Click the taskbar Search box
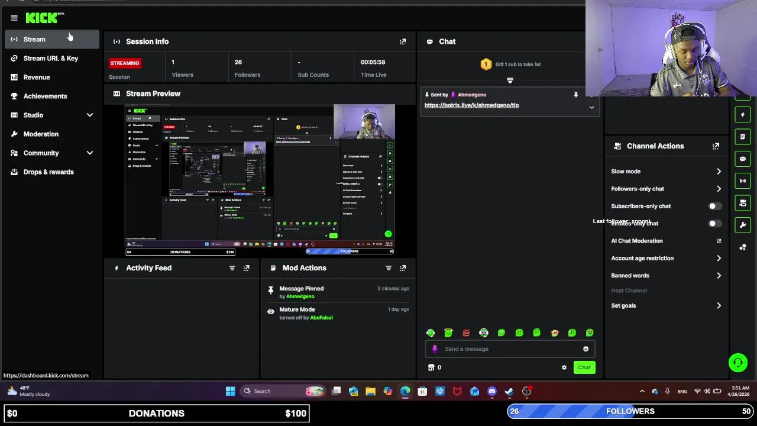This screenshot has height=426, width=757. tap(284, 391)
